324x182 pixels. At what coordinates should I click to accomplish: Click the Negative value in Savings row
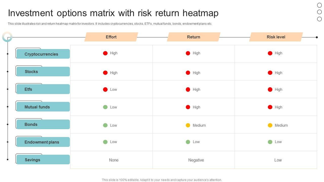[196, 160]
